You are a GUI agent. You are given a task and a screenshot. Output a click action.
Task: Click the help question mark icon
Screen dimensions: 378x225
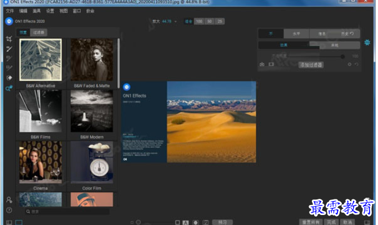click(9, 210)
